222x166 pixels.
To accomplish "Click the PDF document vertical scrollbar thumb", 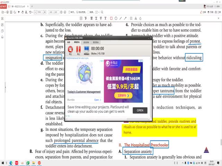I will 221,142.
